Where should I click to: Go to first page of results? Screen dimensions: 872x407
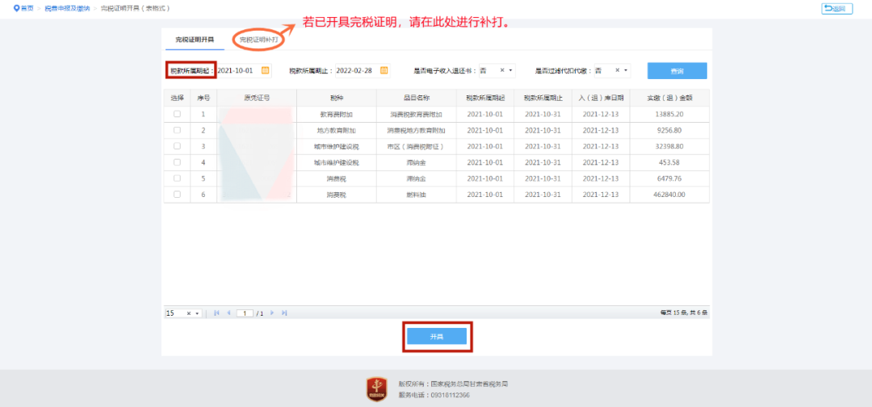tap(217, 313)
